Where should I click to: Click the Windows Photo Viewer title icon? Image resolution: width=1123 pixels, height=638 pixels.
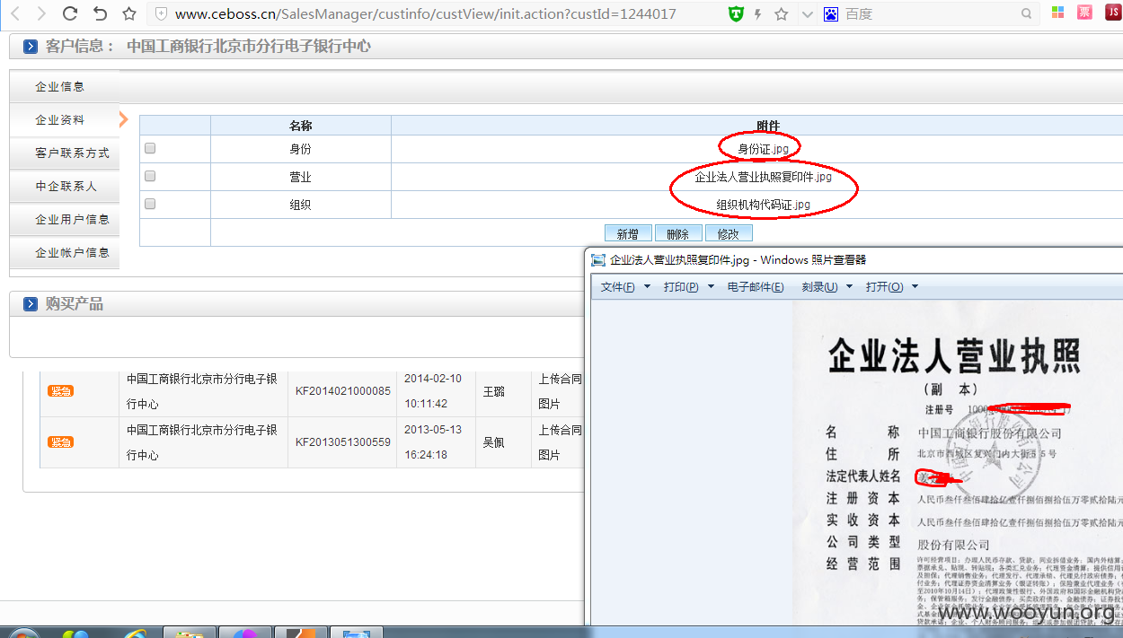pos(598,259)
